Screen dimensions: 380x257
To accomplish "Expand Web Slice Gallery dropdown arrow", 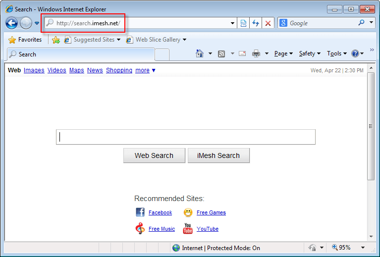I will pyautogui.click(x=184, y=40).
